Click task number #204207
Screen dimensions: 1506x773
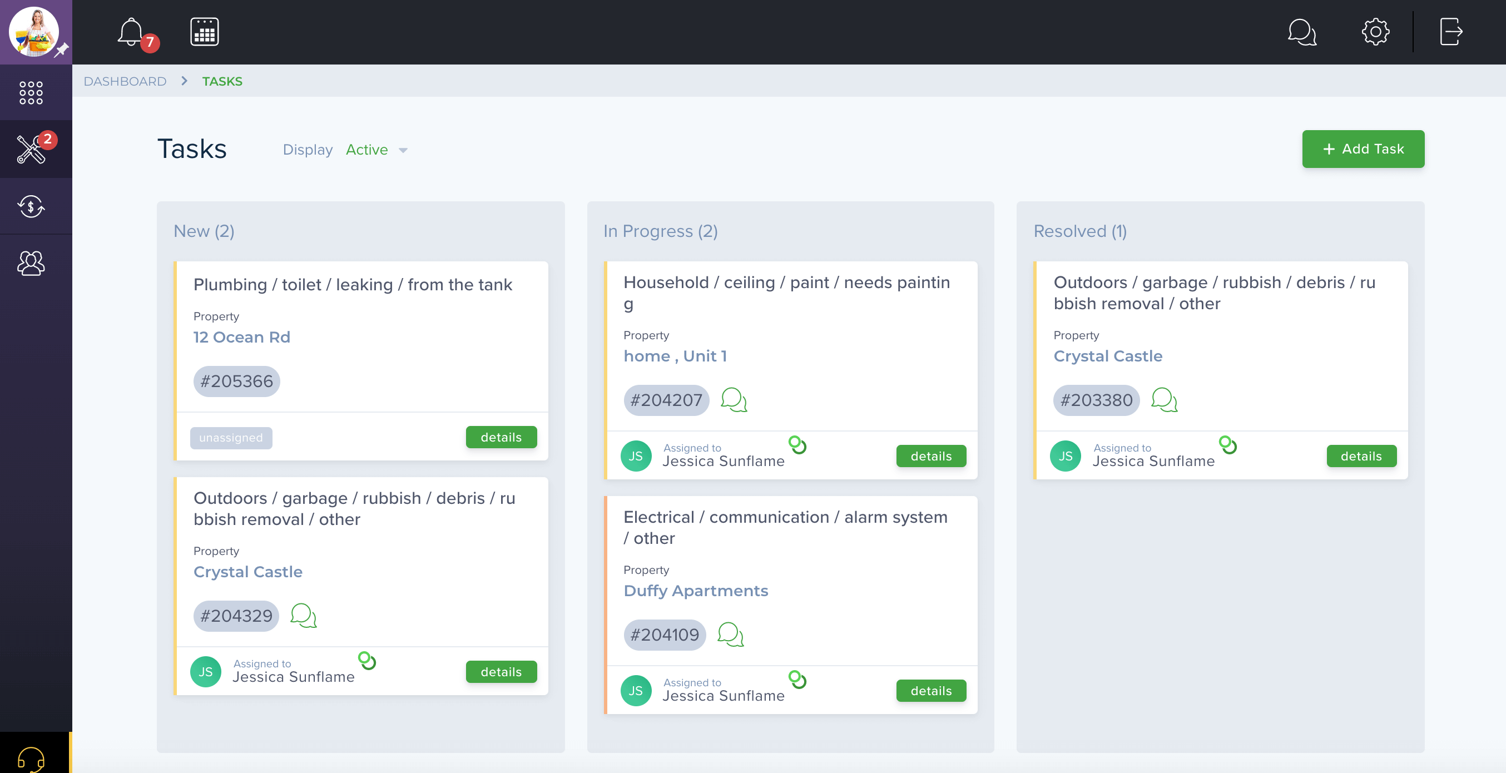click(x=666, y=400)
